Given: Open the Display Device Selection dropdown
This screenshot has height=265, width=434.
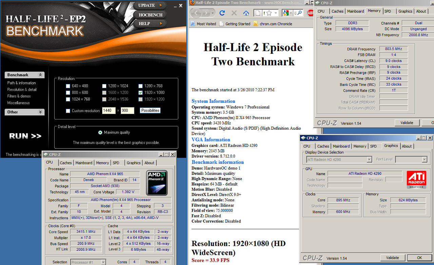Looking at the screenshot, I should pos(369,159).
